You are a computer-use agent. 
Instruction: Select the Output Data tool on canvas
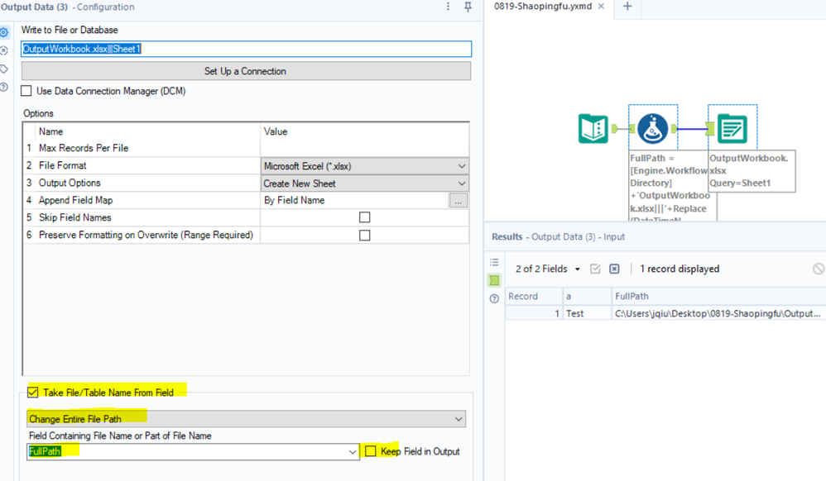click(x=732, y=128)
